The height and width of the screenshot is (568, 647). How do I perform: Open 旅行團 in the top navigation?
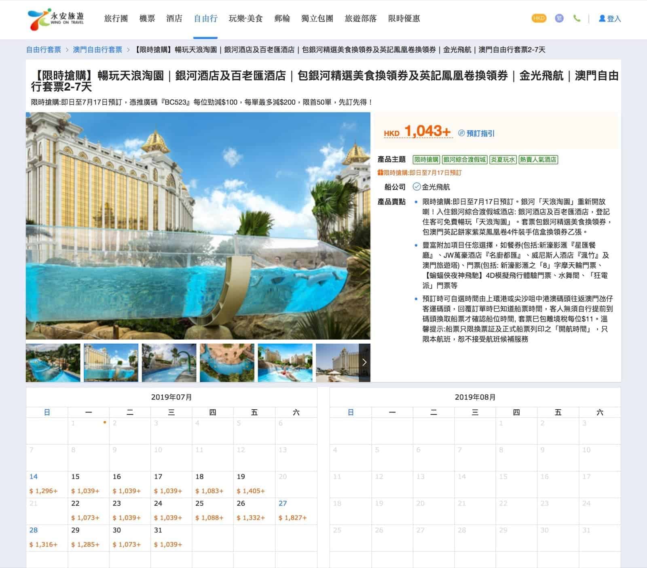pyautogui.click(x=116, y=19)
